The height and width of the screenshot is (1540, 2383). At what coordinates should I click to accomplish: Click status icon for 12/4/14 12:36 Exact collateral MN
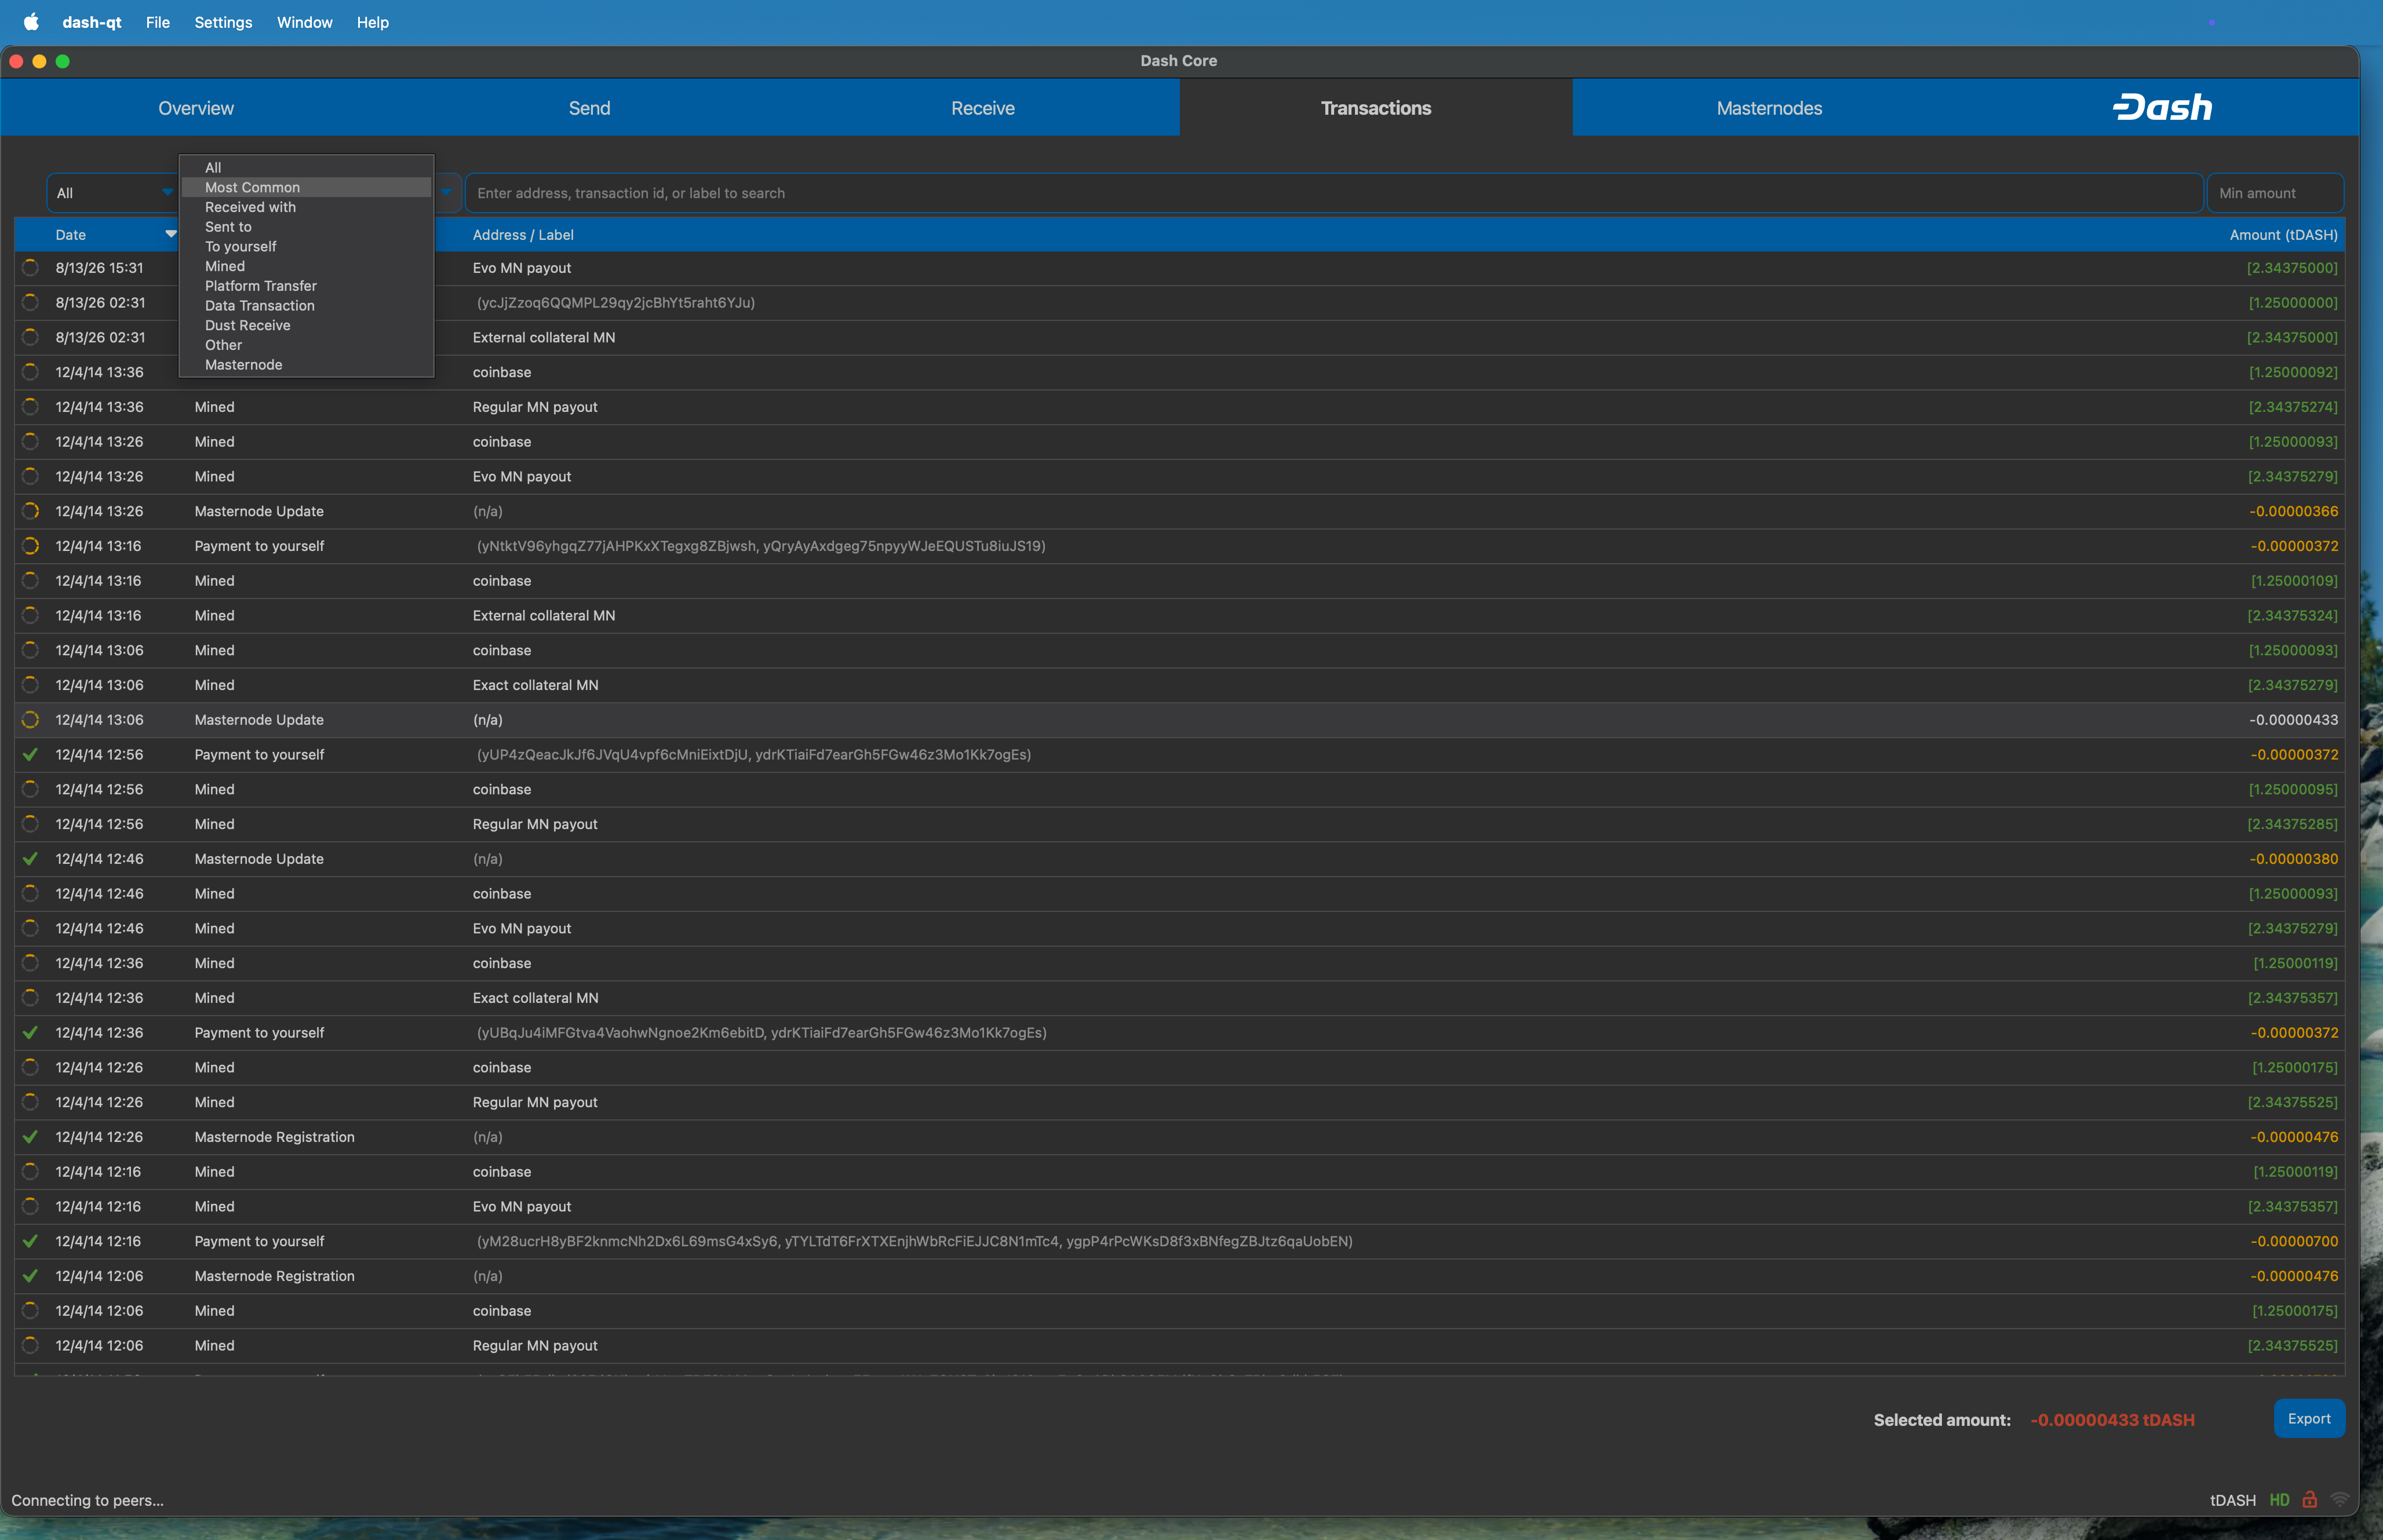coord(31,998)
